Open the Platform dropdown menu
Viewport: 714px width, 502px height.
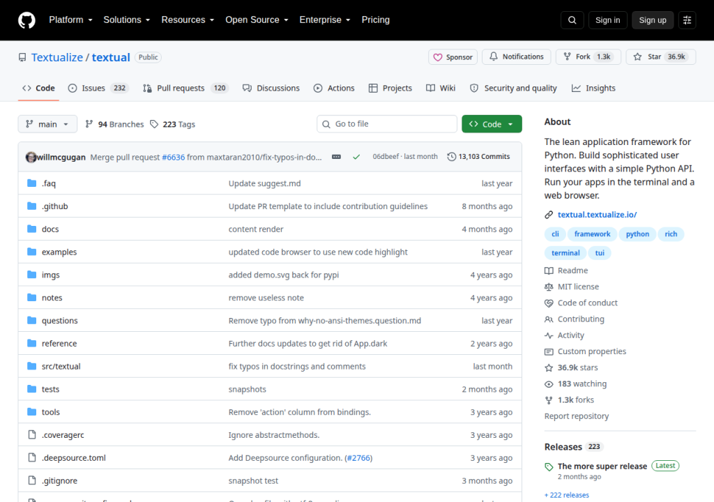70,20
